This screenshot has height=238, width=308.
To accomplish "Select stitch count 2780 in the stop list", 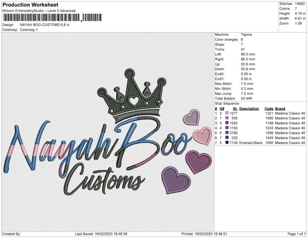I will pyautogui.click(x=234, y=133).
